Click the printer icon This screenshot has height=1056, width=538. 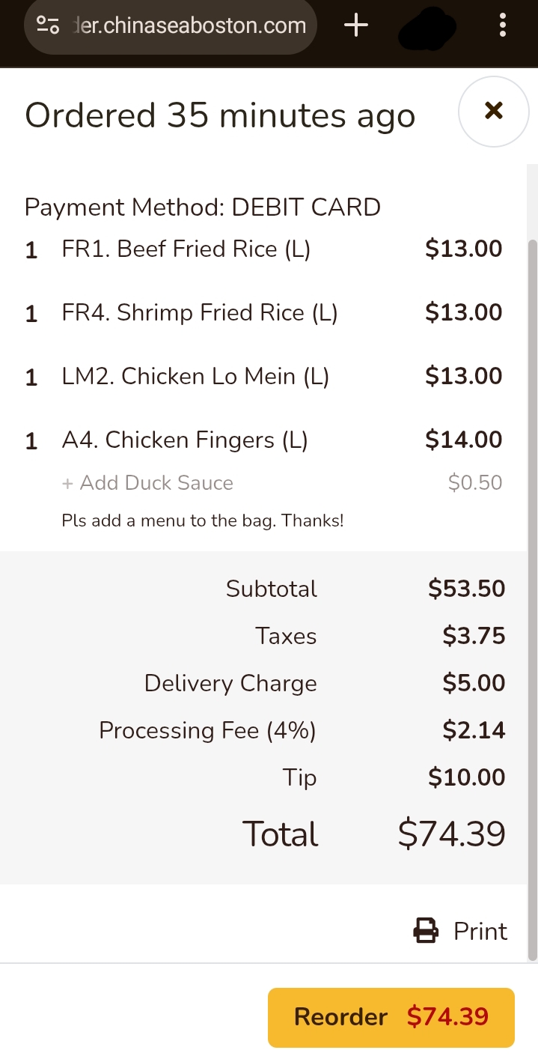pos(426,931)
